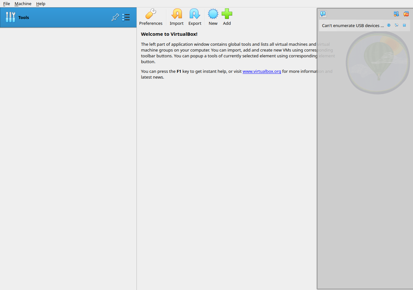
Task: Open the File menu
Action: 6,4
